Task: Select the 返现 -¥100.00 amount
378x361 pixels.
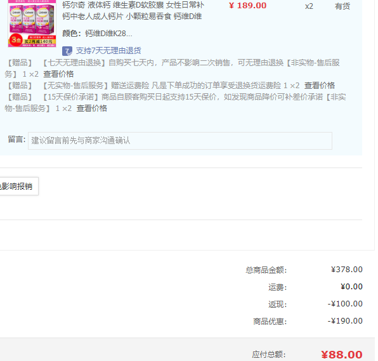Action: click(x=345, y=304)
